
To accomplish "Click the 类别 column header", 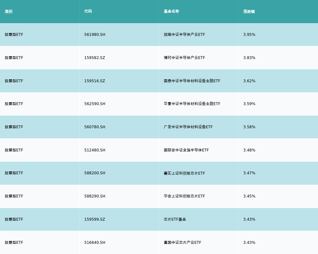I will (9, 11).
